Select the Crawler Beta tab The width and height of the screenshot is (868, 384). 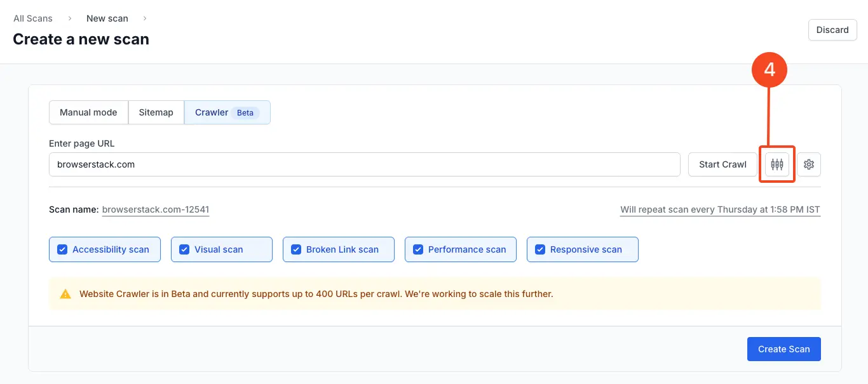[227, 112]
